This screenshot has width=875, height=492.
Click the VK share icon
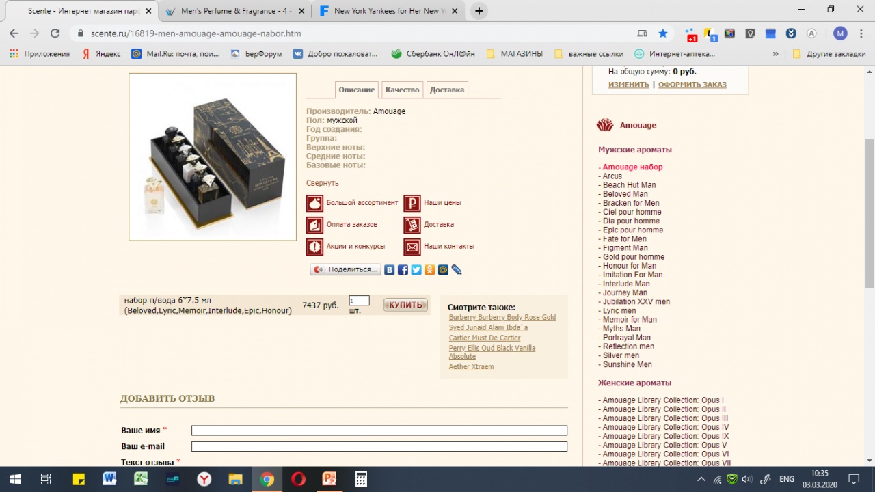click(390, 270)
